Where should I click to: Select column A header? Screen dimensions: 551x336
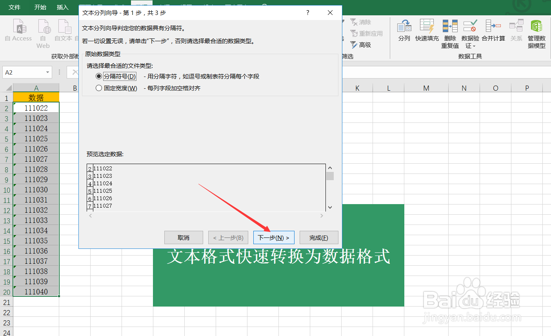pos(36,88)
